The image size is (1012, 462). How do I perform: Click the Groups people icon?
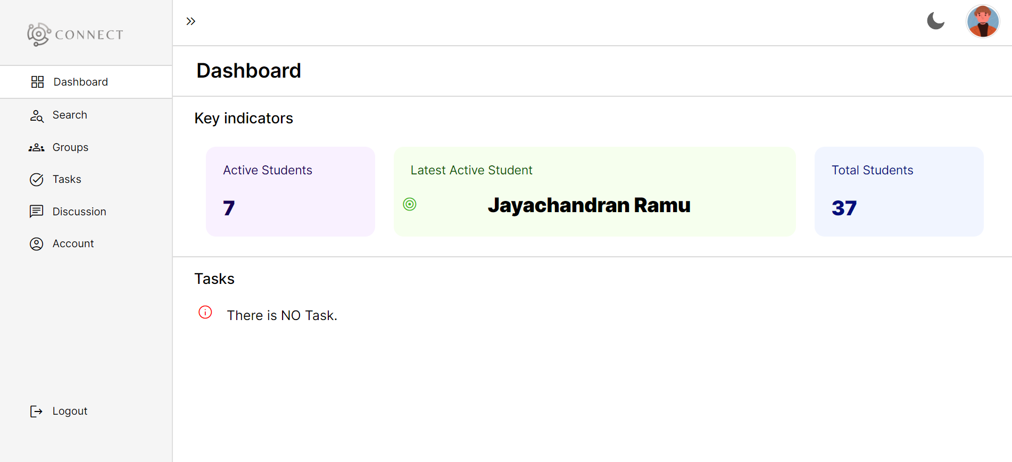[37, 148]
